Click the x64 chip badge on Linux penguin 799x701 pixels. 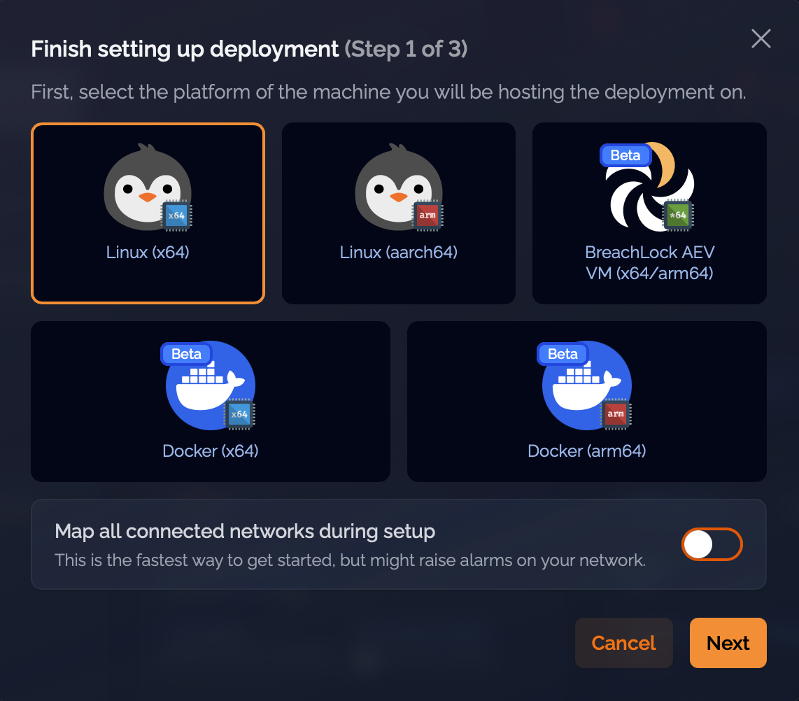pos(176,215)
